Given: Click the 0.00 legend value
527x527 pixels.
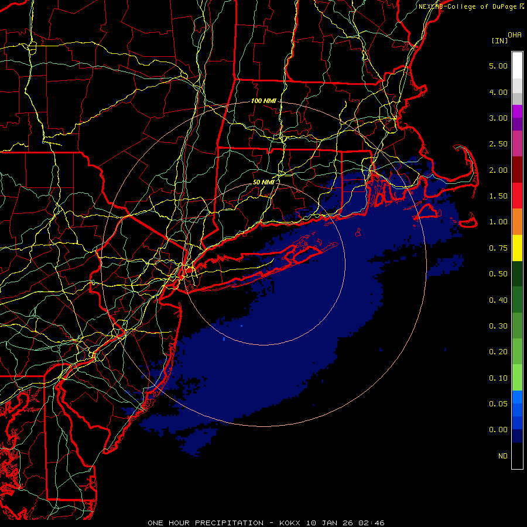Looking at the screenshot, I should (x=498, y=430).
